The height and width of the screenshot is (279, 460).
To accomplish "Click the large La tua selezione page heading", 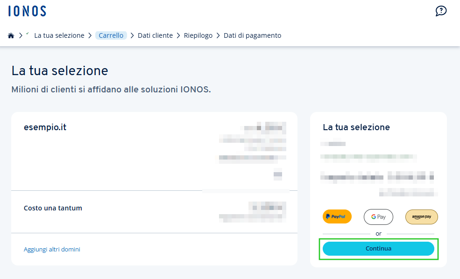I will pos(60,71).
